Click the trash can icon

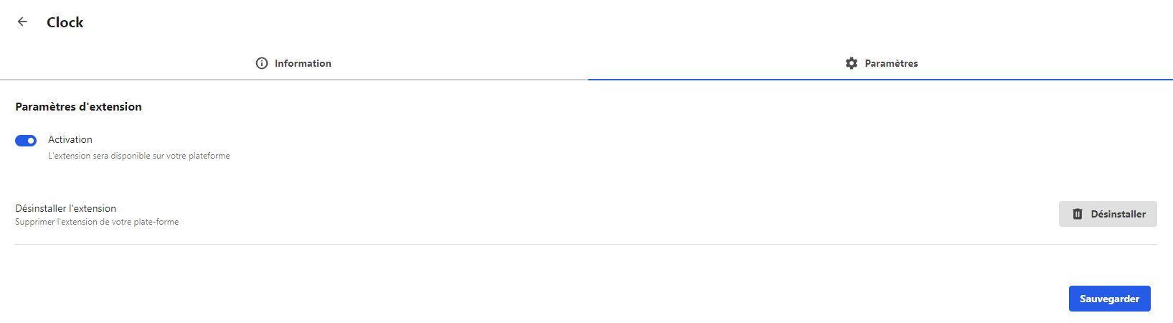1077,214
